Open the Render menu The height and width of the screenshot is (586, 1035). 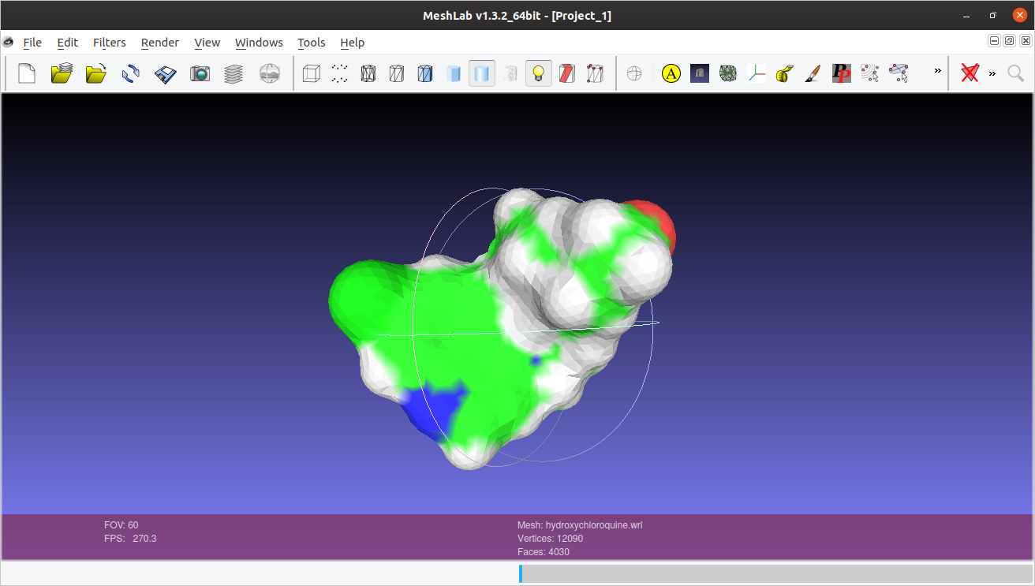point(160,43)
